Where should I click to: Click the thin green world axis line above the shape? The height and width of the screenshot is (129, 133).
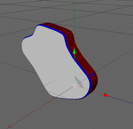(x=74, y=21)
